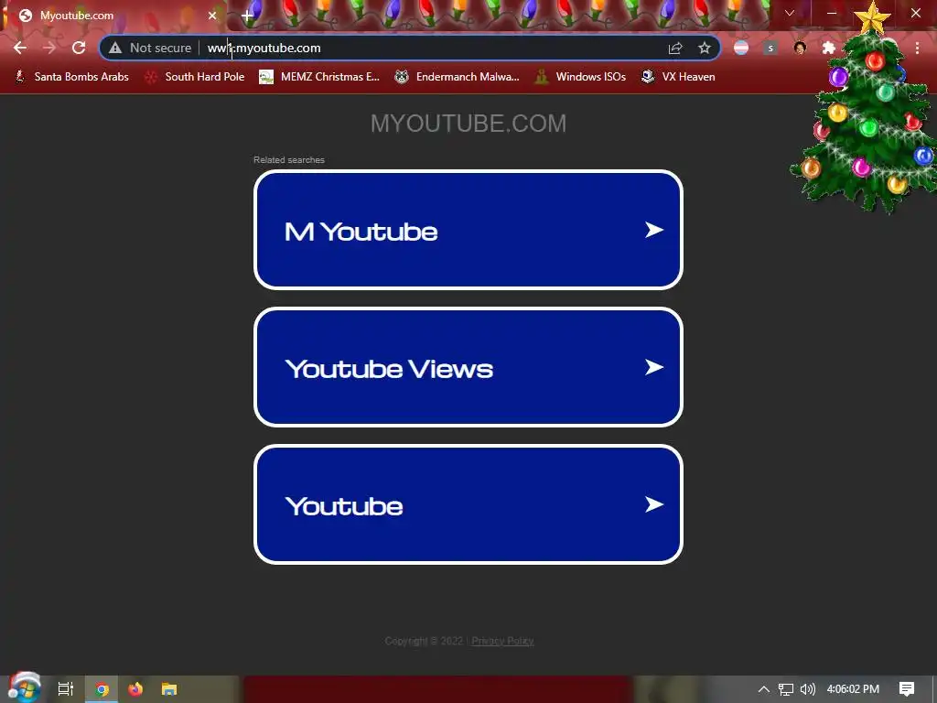The height and width of the screenshot is (703, 937).
Task: Show hidden system tray icons
Action: (x=764, y=689)
